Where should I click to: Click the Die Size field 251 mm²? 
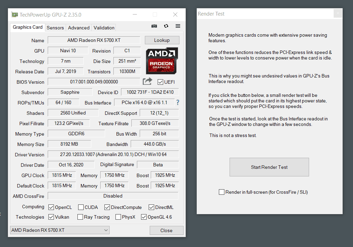pos(127,61)
